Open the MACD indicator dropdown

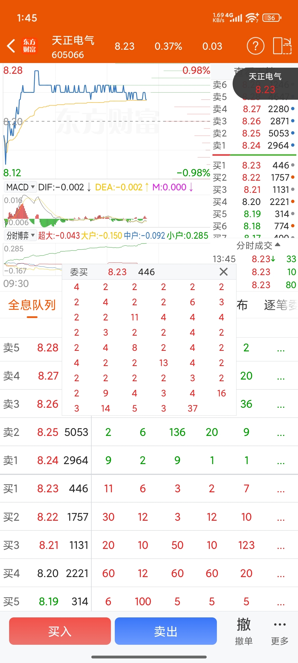tap(20, 187)
